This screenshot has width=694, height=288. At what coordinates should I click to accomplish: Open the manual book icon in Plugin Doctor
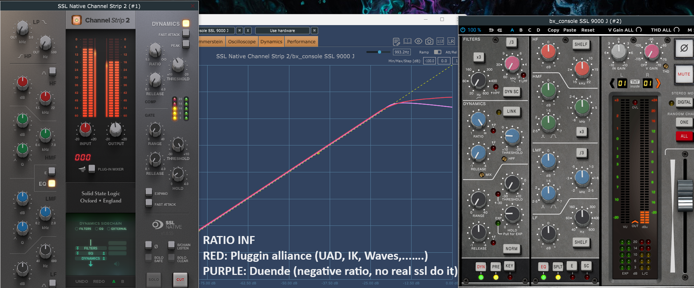408,41
